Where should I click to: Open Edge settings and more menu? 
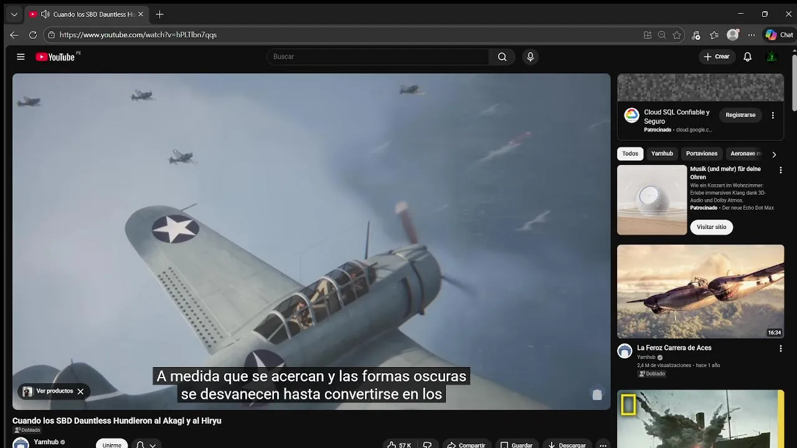tap(752, 35)
